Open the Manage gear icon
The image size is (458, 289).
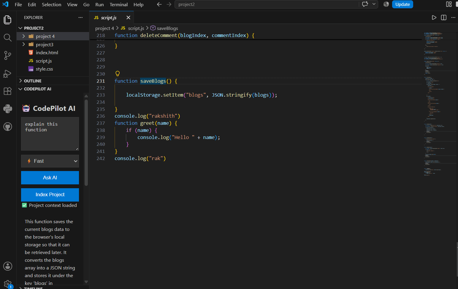click(x=7, y=284)
